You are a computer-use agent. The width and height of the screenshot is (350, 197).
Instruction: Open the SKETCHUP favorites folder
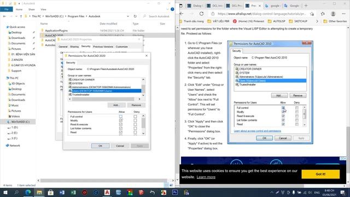coord(298,21)
